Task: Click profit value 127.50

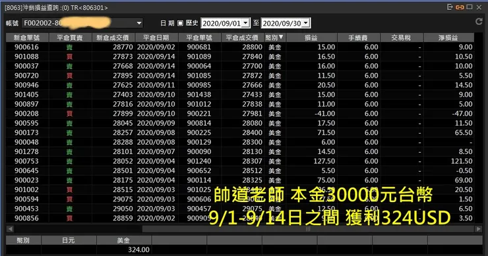Action: coord(324,161)
